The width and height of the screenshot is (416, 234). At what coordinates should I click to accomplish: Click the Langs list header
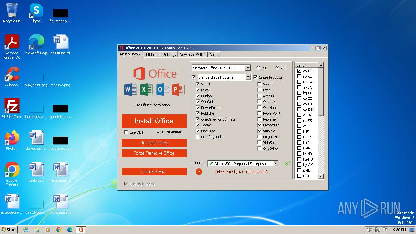(307, 65)
